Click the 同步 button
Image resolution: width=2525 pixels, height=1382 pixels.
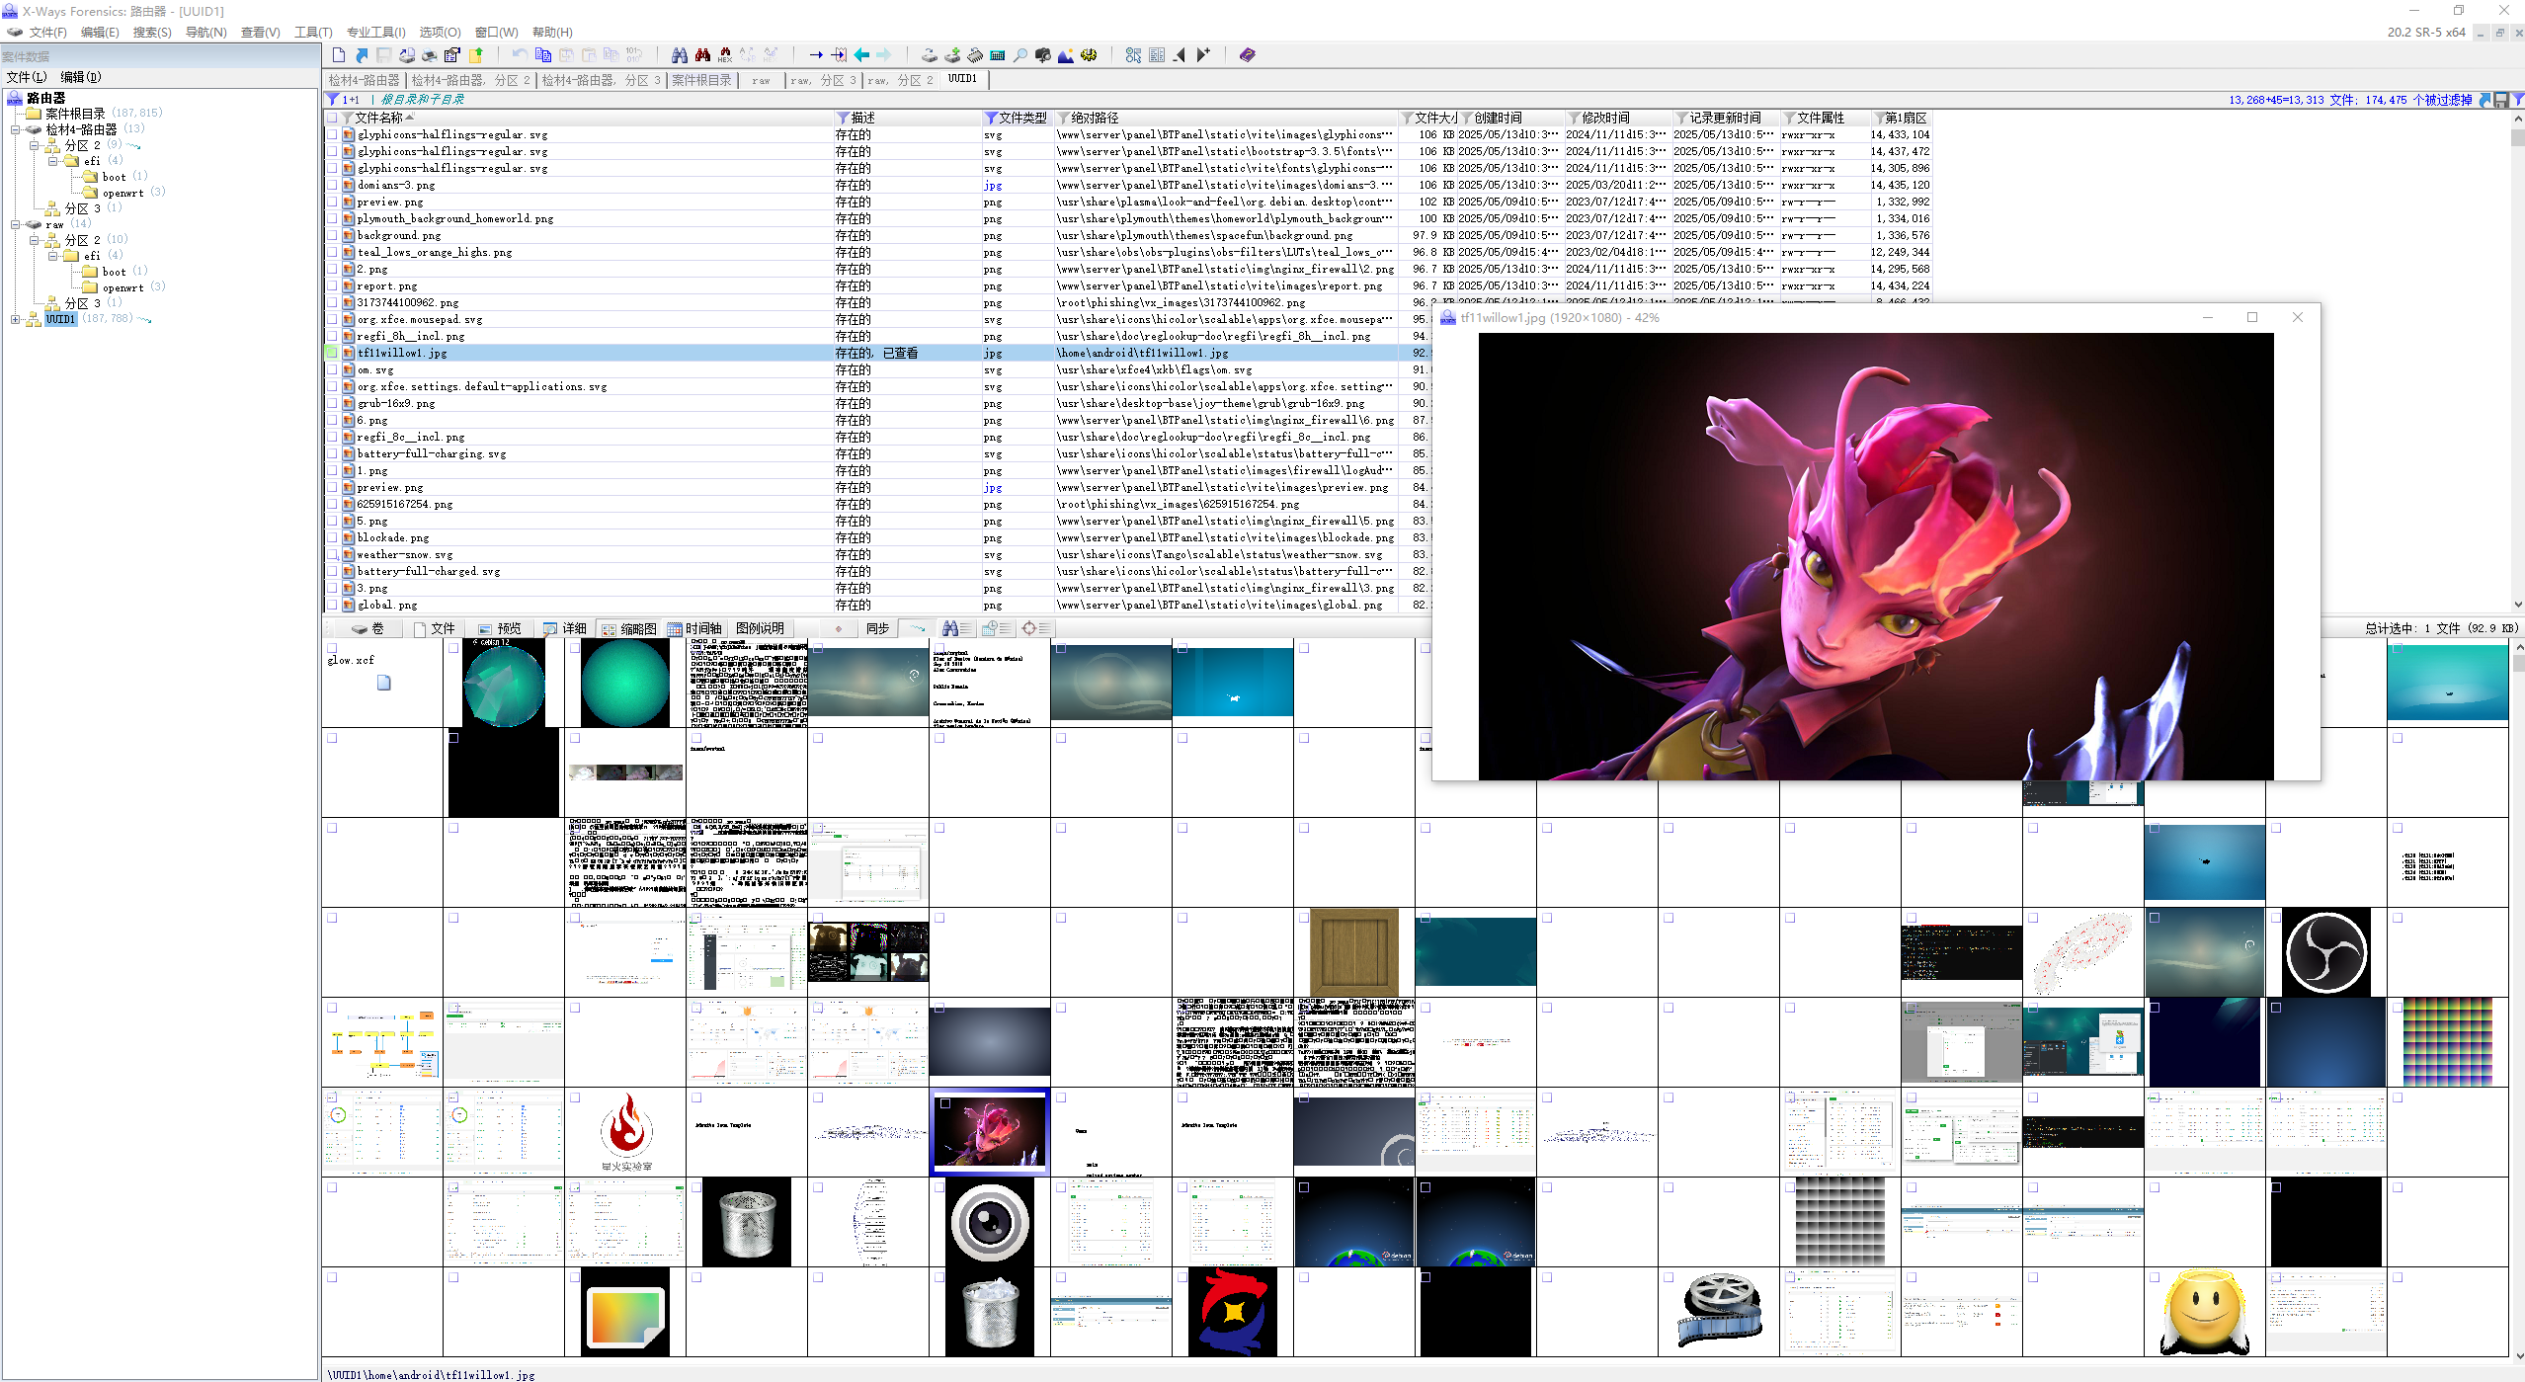[877, 628]
